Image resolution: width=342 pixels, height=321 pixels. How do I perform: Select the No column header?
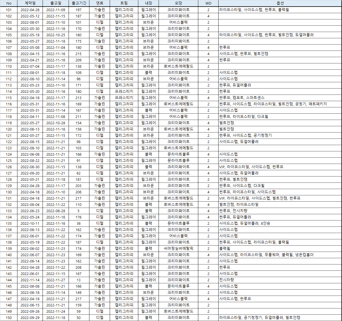9,3
